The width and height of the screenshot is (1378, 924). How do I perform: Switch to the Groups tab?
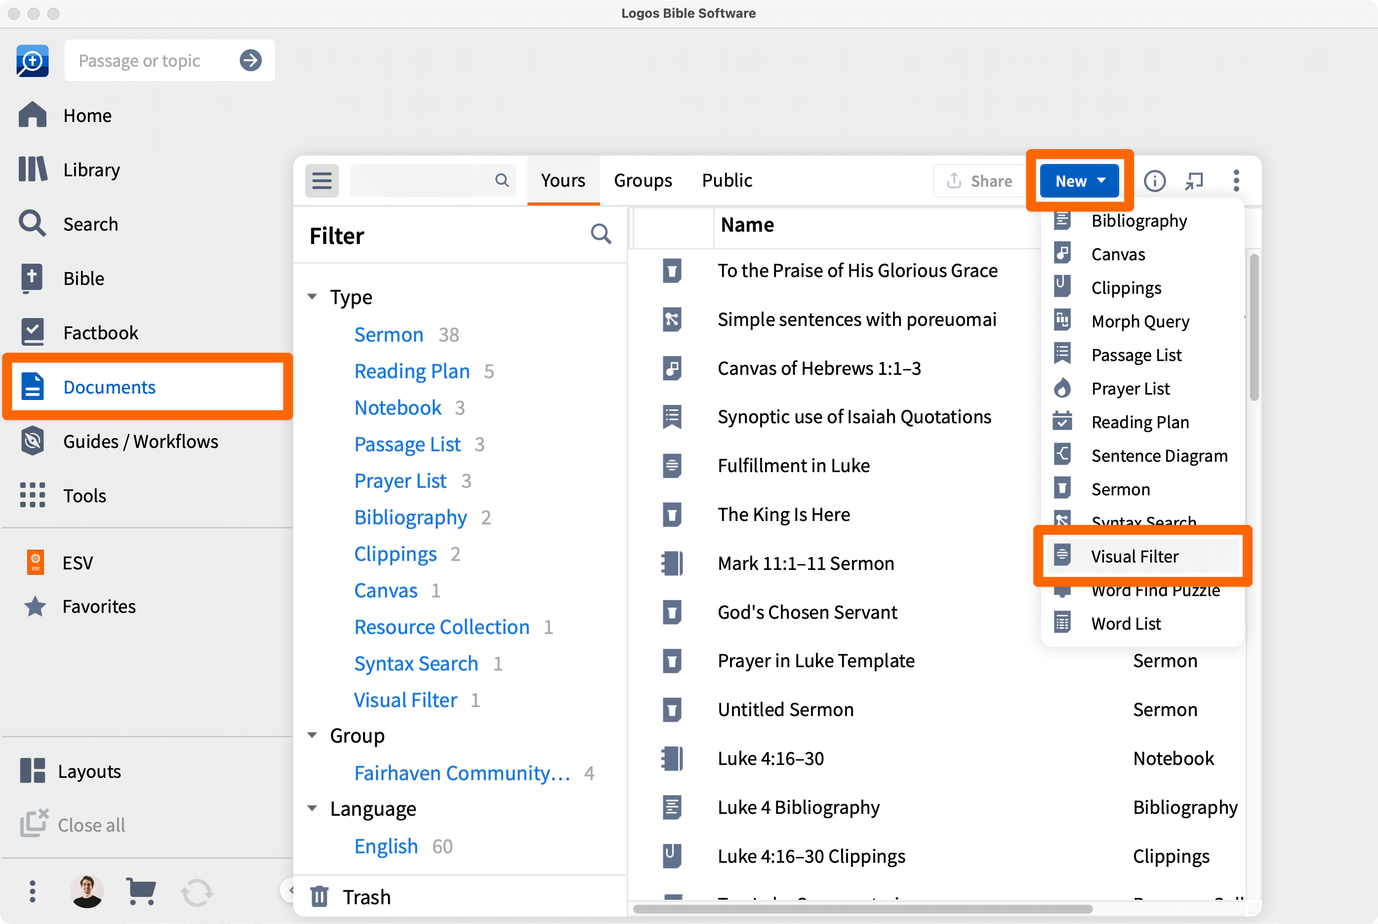[643, 180]
